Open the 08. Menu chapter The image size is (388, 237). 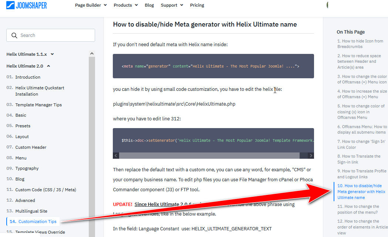pyautogui.click(x=16, y=158)
